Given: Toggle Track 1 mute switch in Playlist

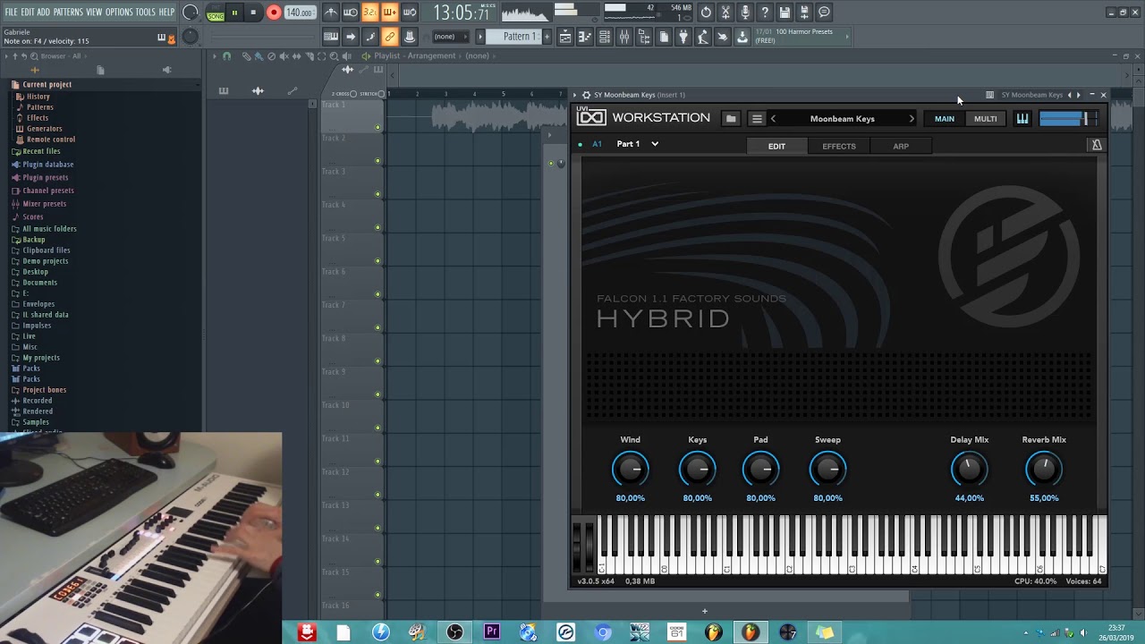Looking at the screenshot, I should 377,127.
